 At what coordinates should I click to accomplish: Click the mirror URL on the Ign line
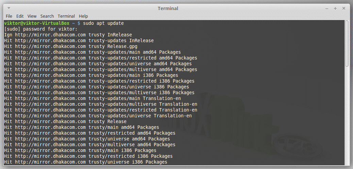point(50,35)
